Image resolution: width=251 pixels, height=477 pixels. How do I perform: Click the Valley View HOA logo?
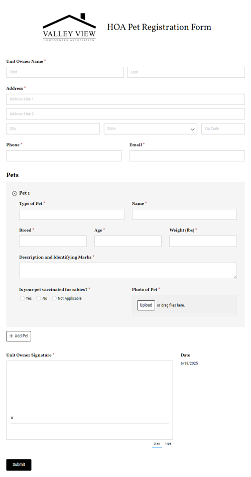click(69, 28)
